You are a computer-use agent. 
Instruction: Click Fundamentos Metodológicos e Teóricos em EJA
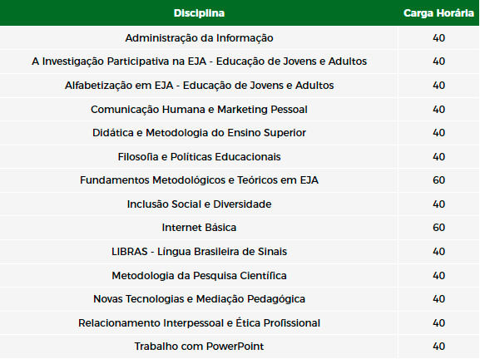199,180
